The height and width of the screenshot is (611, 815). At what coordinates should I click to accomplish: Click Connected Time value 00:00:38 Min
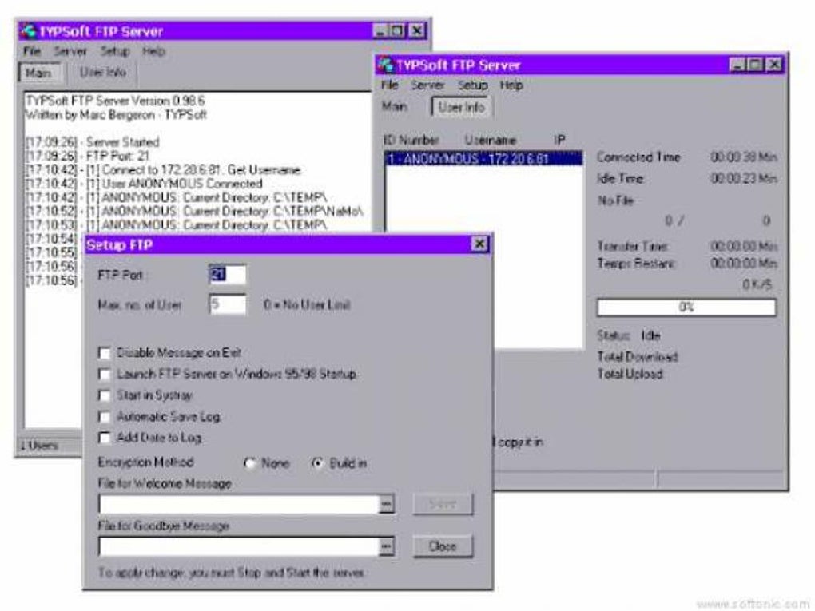[x=743, y=157]
